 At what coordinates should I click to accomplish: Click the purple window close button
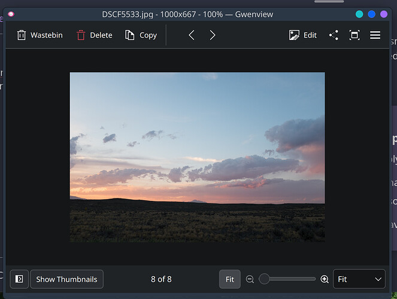tap(384, 14)
